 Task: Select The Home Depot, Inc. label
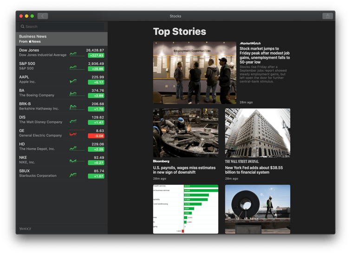coord(37,149)
